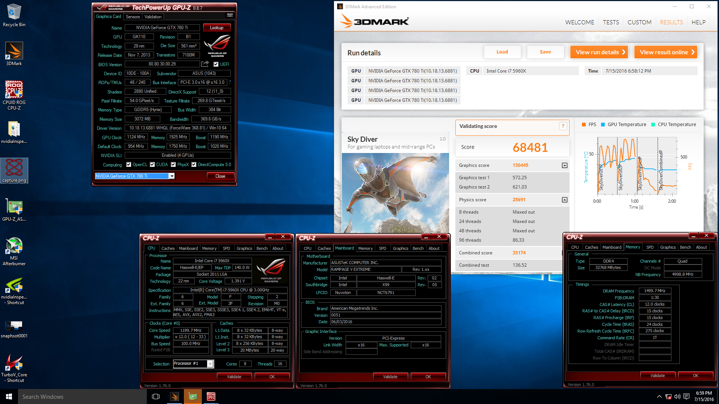Toggle GPU Temperature series in chart legend
Viewport: 719px width, 404px height.
tap(624, 125)
